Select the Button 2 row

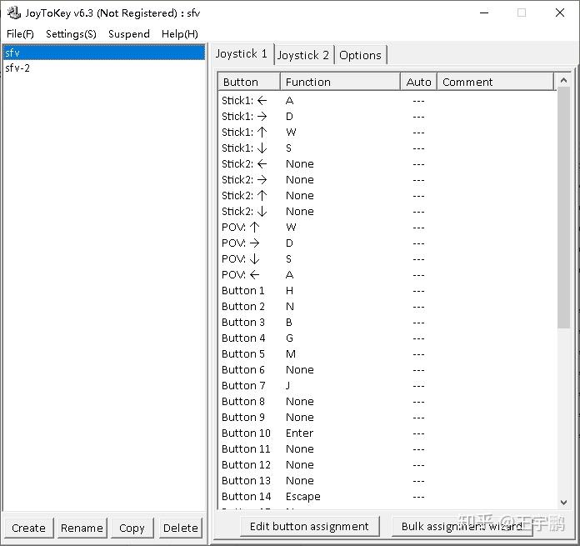coord(387,307)
